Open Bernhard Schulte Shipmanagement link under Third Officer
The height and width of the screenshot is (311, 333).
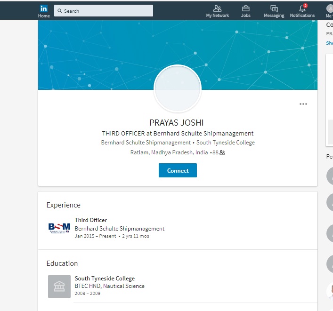pyautogui.click(x=120, y=229)
